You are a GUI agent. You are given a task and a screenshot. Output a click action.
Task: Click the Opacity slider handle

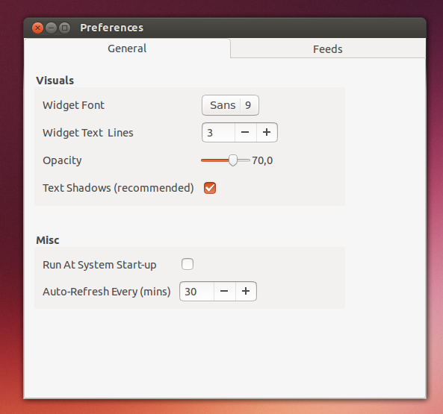click(x=233, y=160)
